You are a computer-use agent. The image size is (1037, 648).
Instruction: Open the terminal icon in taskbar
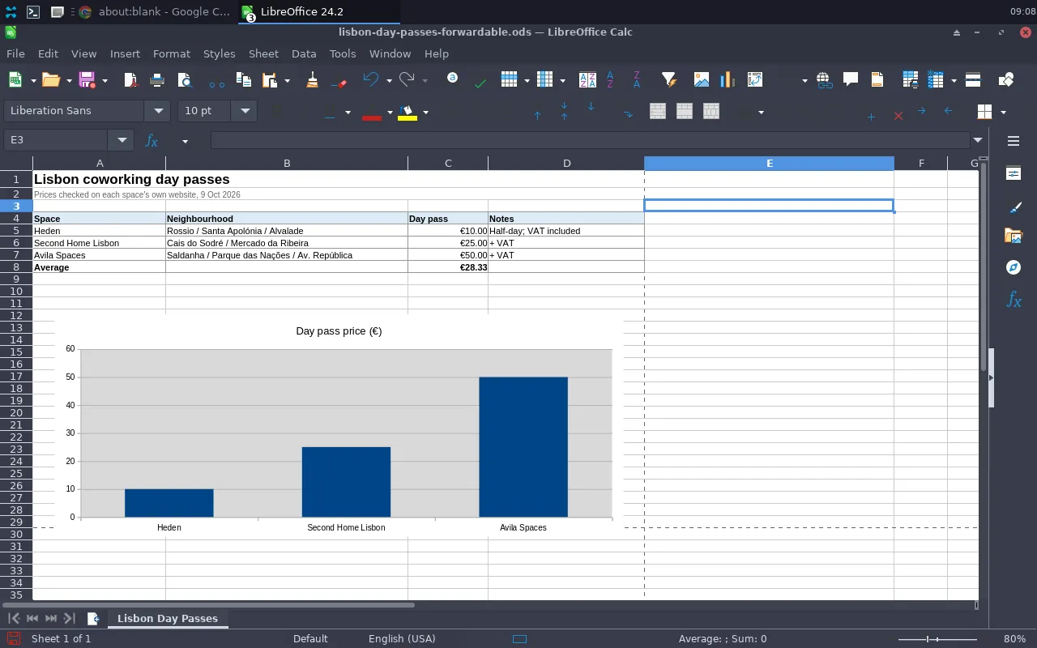tap(33, 11)
